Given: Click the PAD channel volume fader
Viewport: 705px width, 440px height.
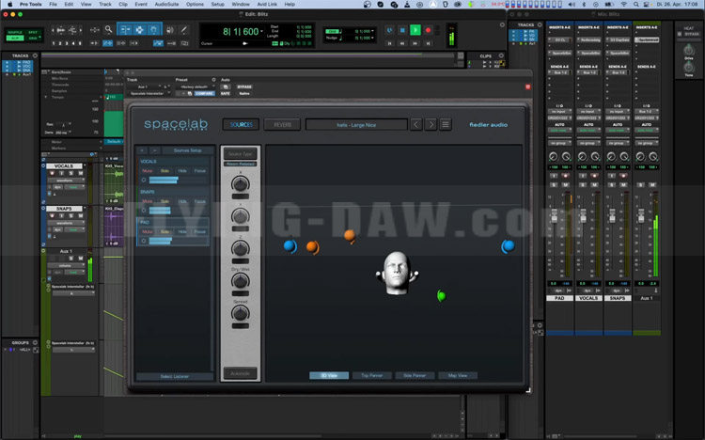Looking at the screenshot, I should [x=554, y=216].
